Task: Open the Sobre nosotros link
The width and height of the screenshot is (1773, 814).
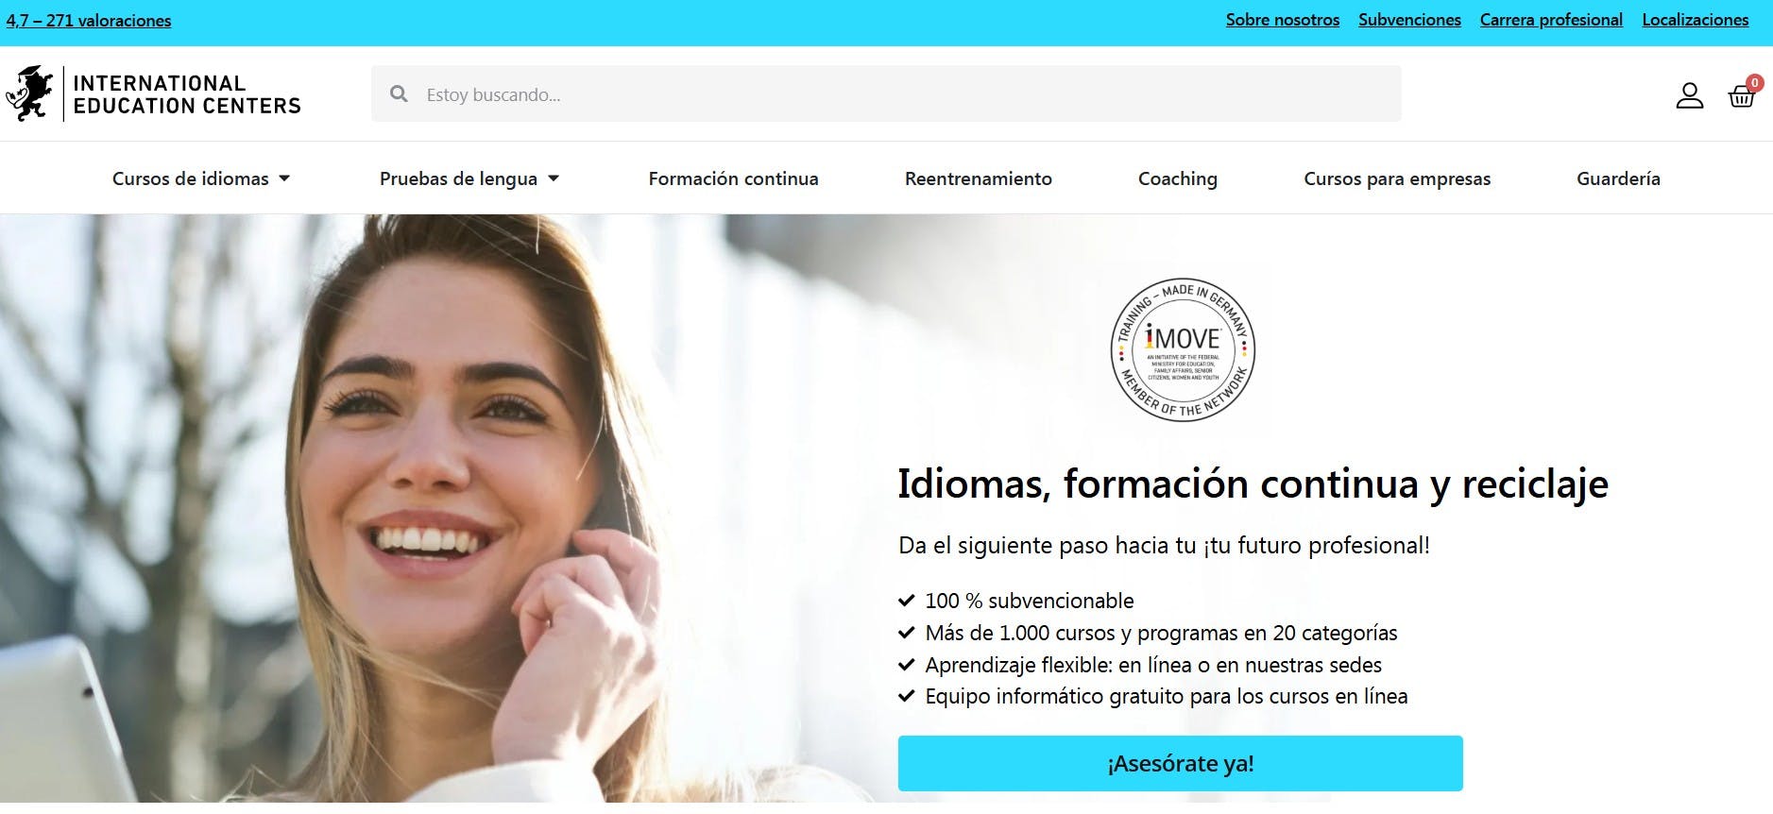Action: coord(1282,20)
